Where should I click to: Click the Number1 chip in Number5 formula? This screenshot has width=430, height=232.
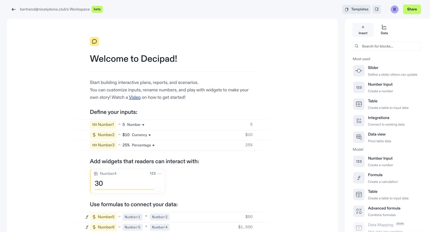click(x=133, y=217)
